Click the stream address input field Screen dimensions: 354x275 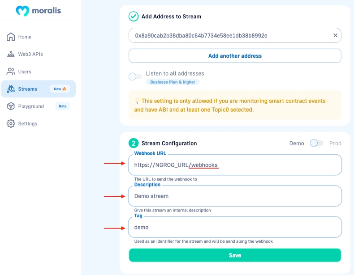(x=229, y=35)
